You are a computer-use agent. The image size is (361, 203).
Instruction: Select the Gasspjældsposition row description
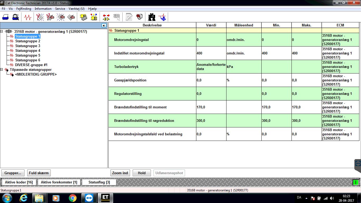pos(130,80)
